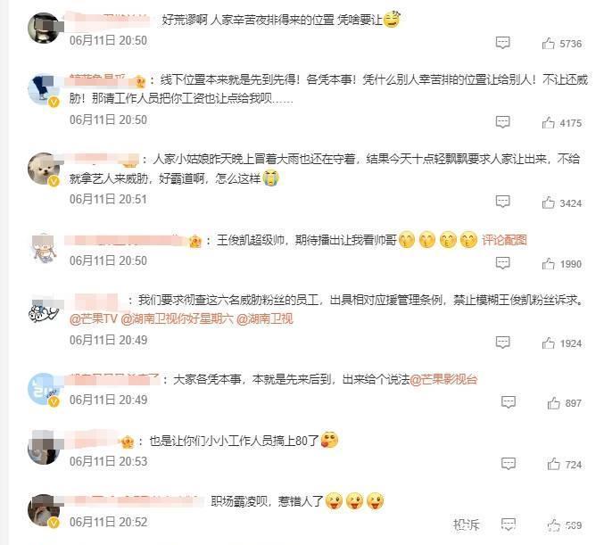Image resolution: width=604 pixels, height=545 pixels.
Task: Reply to the comment posted at 20:51
Action: point(502,202)
